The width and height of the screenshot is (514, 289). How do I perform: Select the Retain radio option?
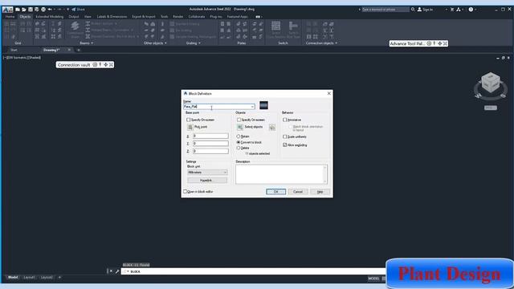239,136
